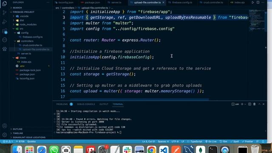Open MongoDB Compass from the dock
Viewport: 272px width, 153px height.
click(x=201, y=150)
